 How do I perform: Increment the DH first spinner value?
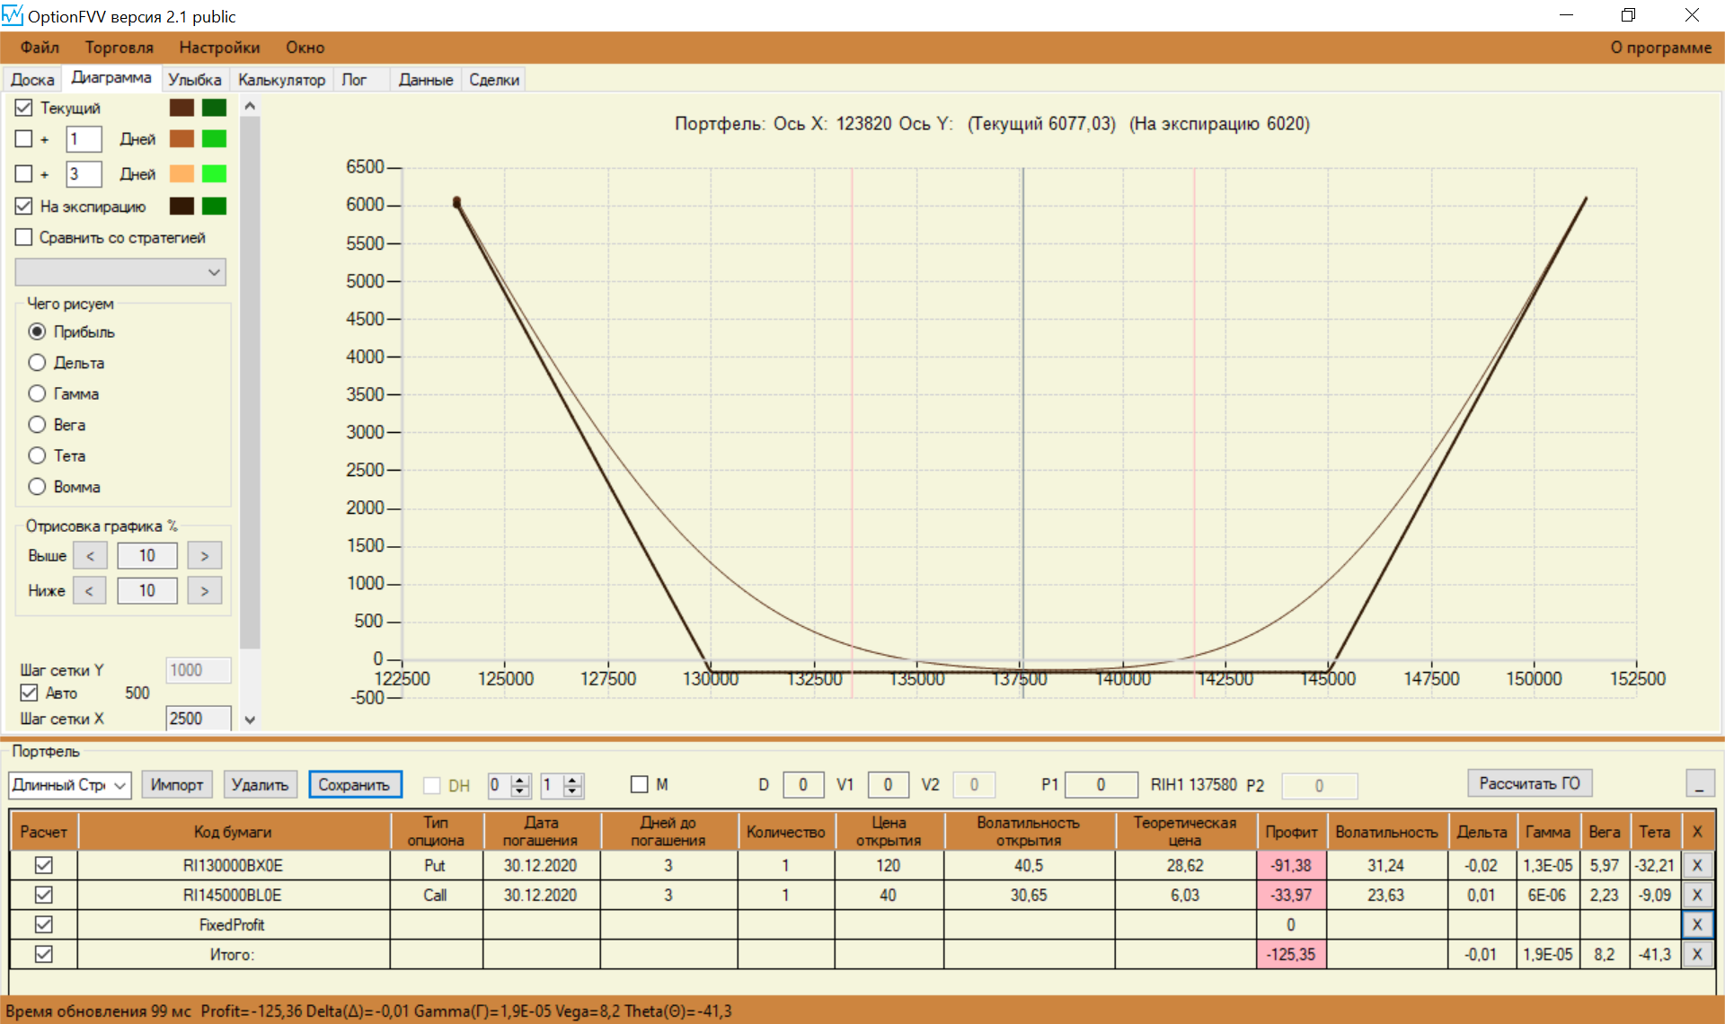520,780
